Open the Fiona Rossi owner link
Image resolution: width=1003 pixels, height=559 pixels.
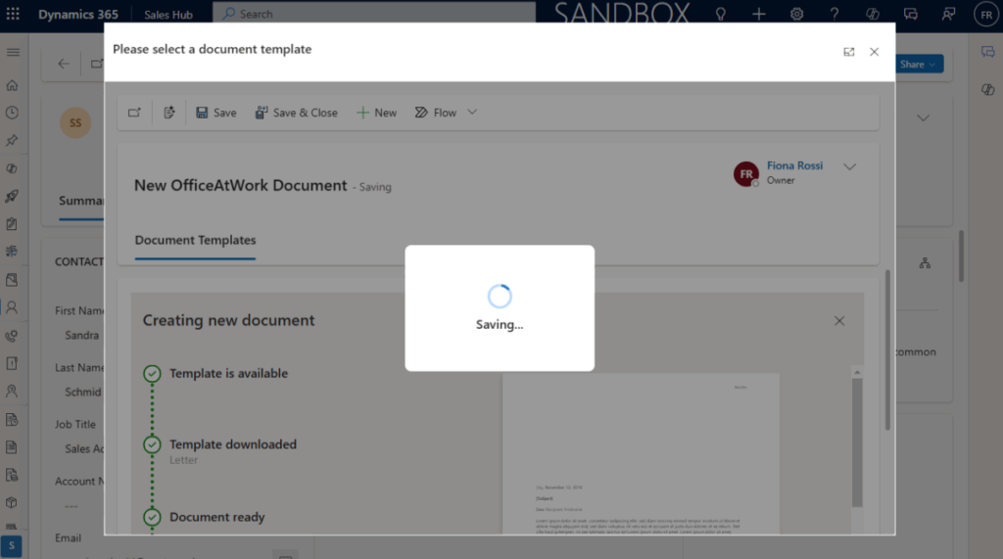794,165
